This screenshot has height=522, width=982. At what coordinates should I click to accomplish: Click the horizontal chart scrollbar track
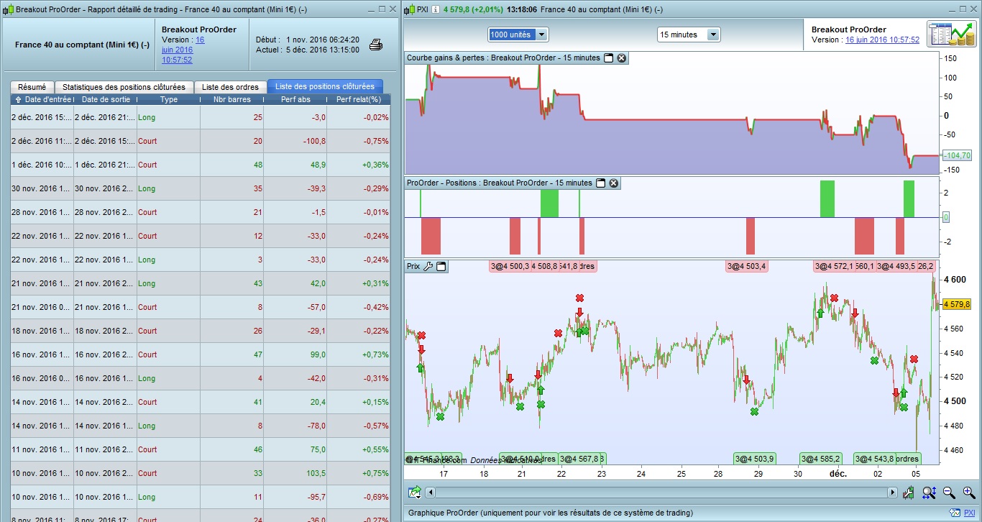(660, 493)
